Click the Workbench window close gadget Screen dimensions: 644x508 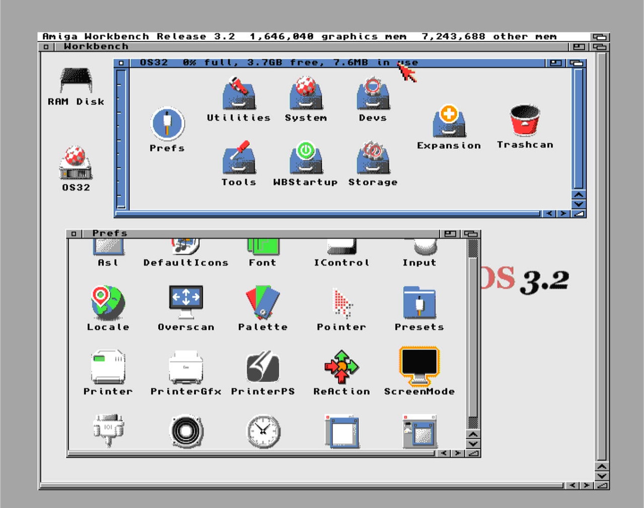tap(46, 47)
